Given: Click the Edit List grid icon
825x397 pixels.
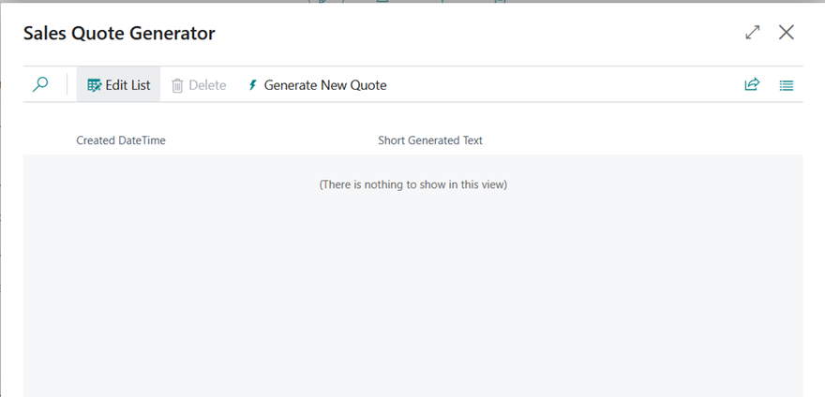Looking at the screenshot, I should click(94, 85).
